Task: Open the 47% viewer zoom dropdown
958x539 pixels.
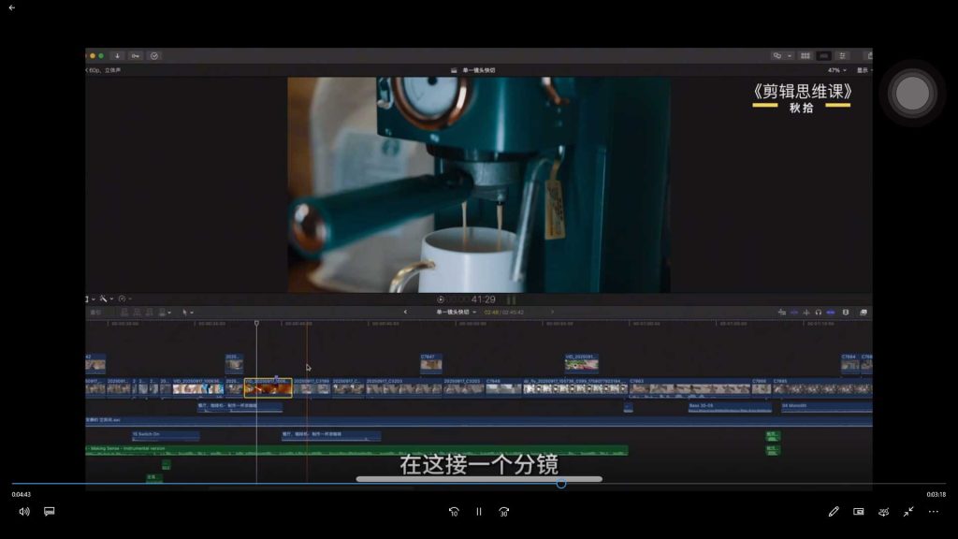Action: pos(837,70)
